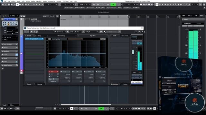The width and height of the screenshot is (206, 115).
Task: Toggle global Read R button in toolbar
Action: [x=34, y=4]
